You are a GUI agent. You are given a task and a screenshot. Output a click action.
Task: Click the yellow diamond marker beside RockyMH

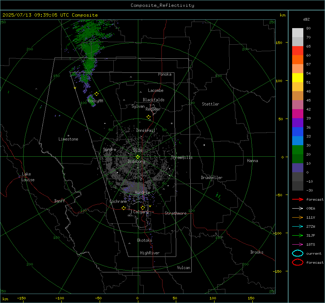pos(96,94)
